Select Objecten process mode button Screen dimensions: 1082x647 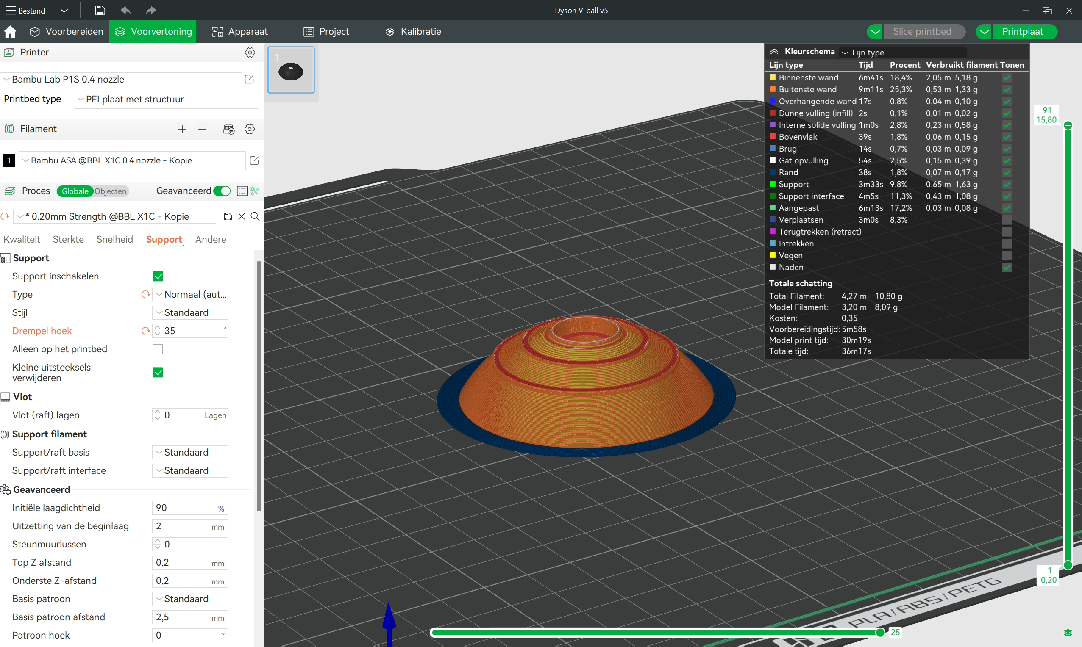[110, 191]
